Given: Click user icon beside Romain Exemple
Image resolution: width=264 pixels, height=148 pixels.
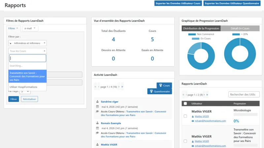Looking at the screenshot, I should coord(97,123).
